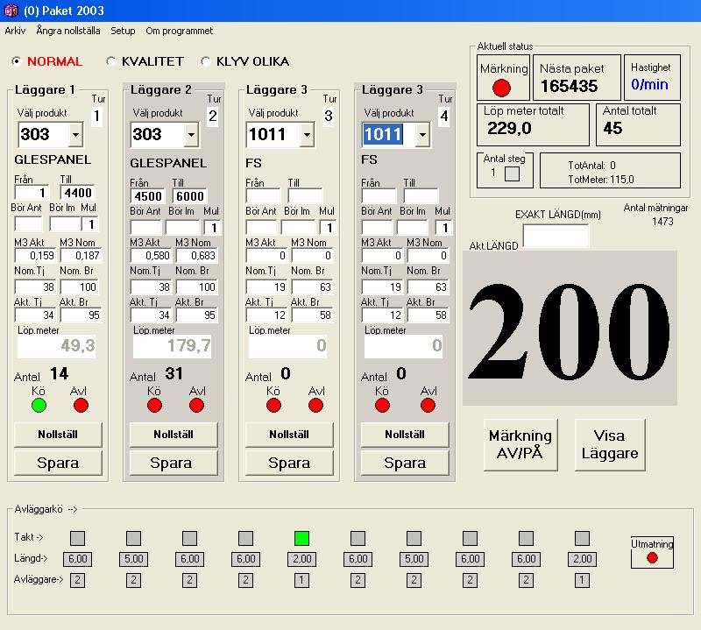Click the Antal mätningar value 1473

[662, 222]
